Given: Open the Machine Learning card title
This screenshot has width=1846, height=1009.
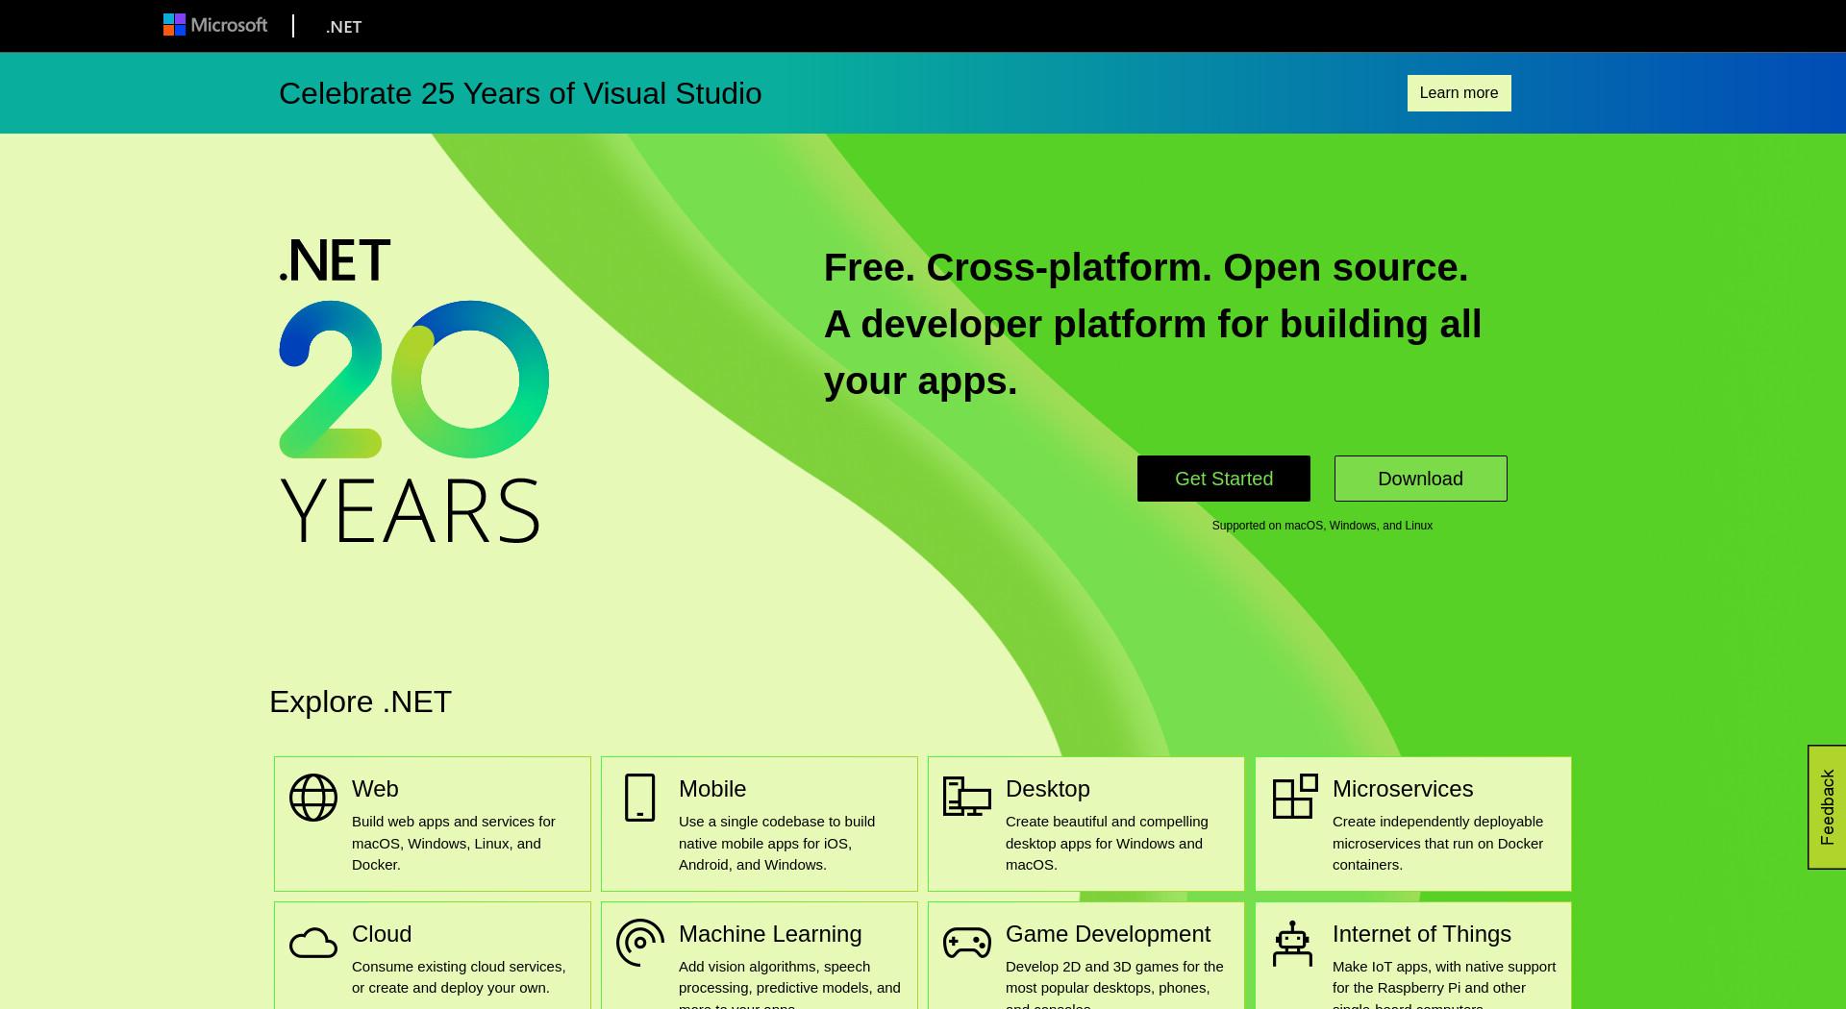Looking at the screenshot, I should 770,934.
